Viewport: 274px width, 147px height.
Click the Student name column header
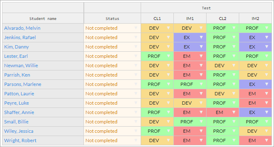43,18
